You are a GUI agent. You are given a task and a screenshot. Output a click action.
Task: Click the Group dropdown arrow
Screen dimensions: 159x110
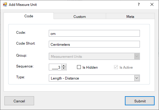click(137, 56)
